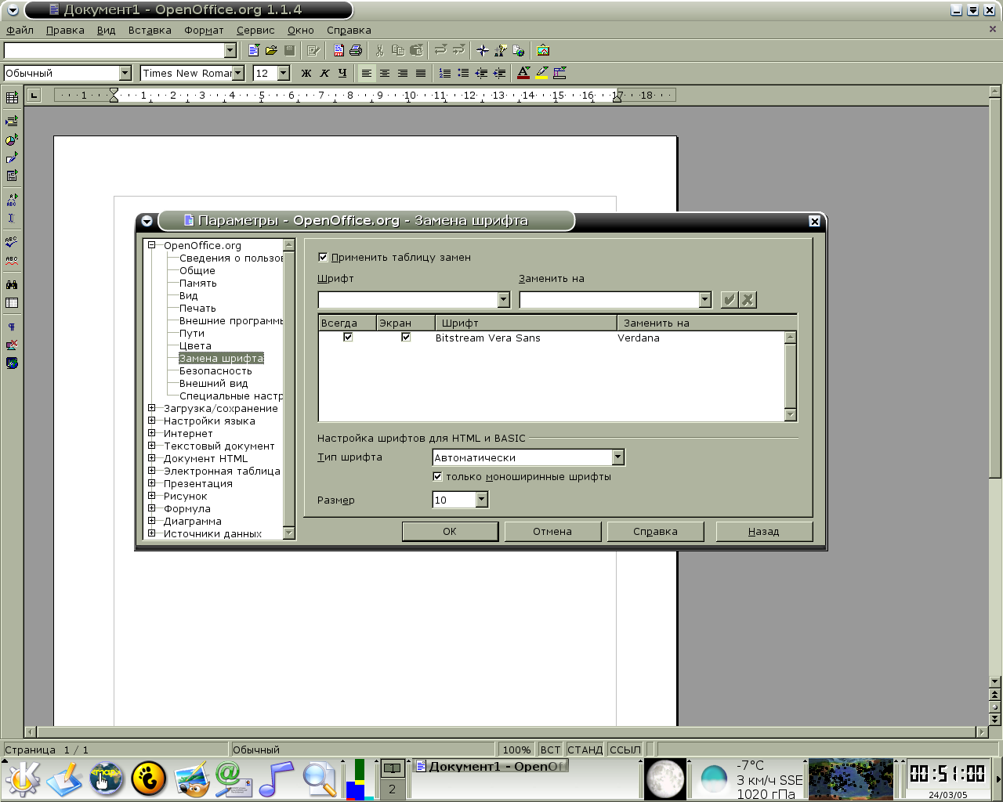This screenshot has width=1003, height=802.
Task: Toggle 'Всегда' checkbox for Bitstream Vera Sans
Action: 348,337
